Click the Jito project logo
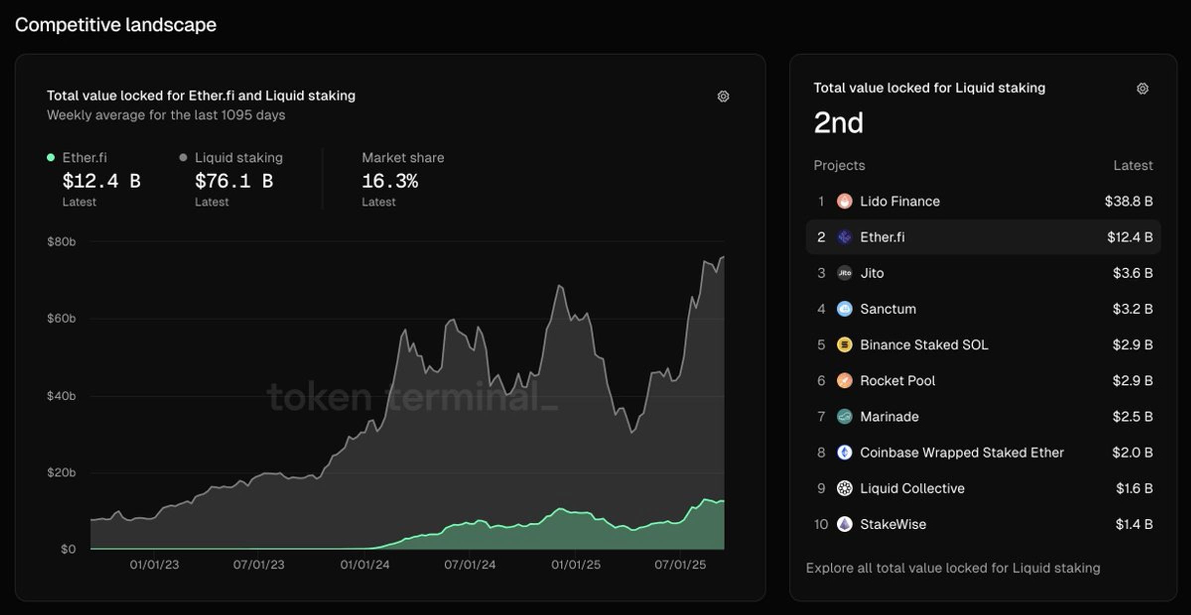 click(x=844, y=273)
